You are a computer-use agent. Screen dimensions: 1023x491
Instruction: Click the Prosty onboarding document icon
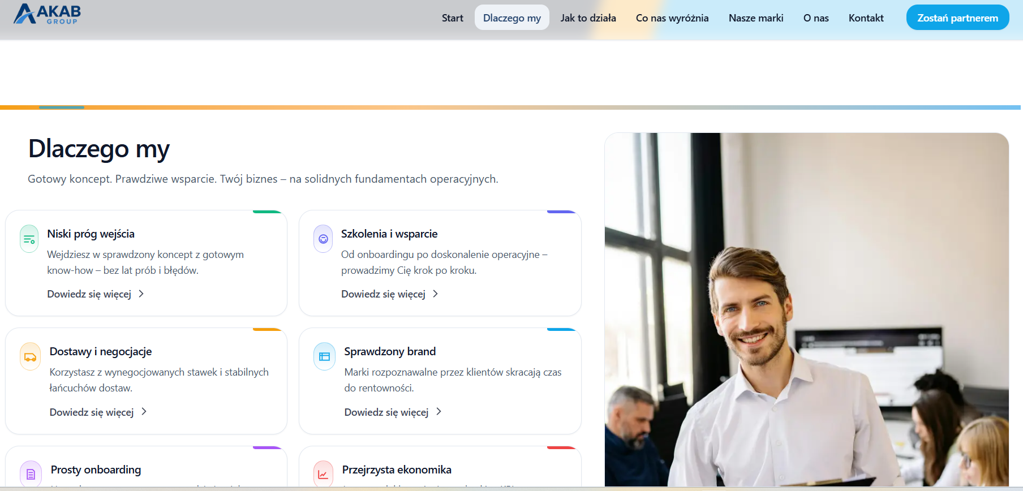pos(31,474)
